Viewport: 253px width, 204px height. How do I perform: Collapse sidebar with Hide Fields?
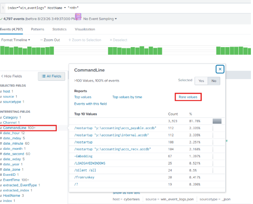12,76
